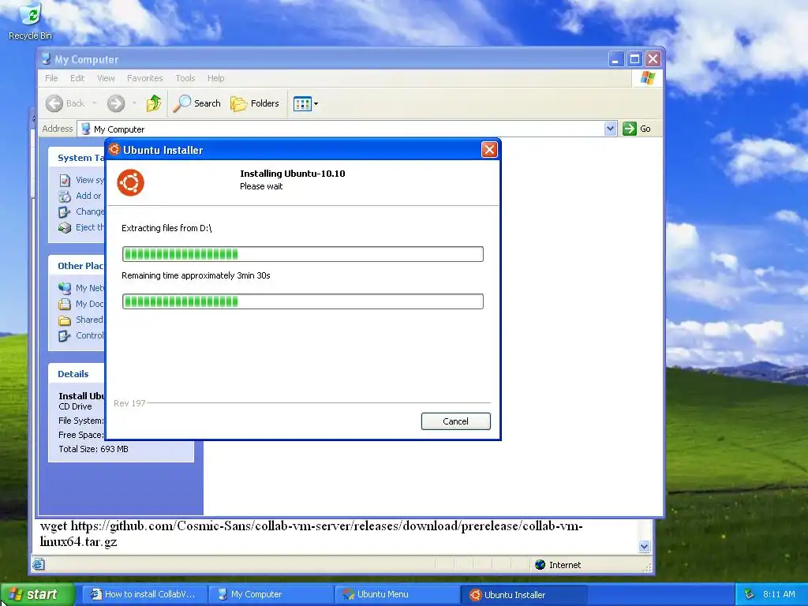
Task: Expand the Back history dropdown arrow
Action: [x=95, y=103]
